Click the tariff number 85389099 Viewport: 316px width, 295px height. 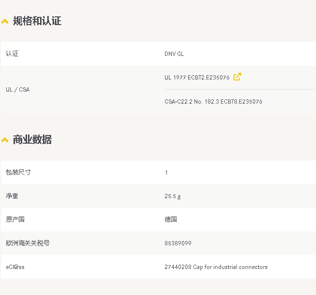(178, 243)
